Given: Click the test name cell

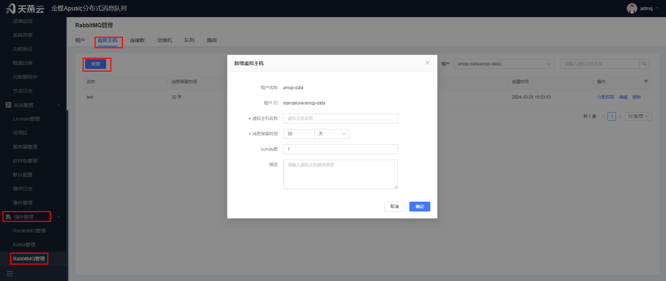Looking at the screenshot, I should [90, 97].
